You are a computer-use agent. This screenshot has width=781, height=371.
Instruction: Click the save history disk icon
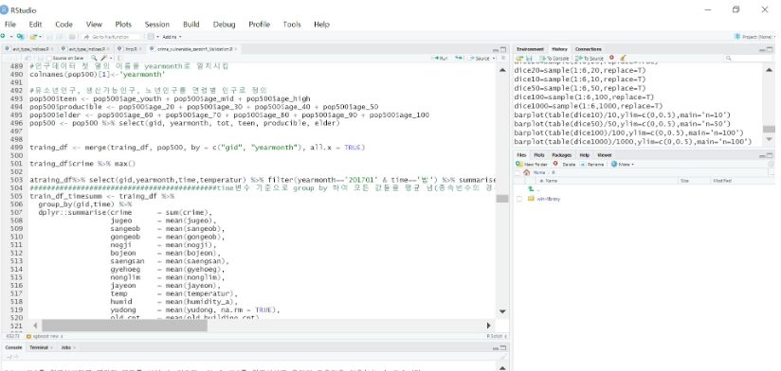[x=529, y=58]
